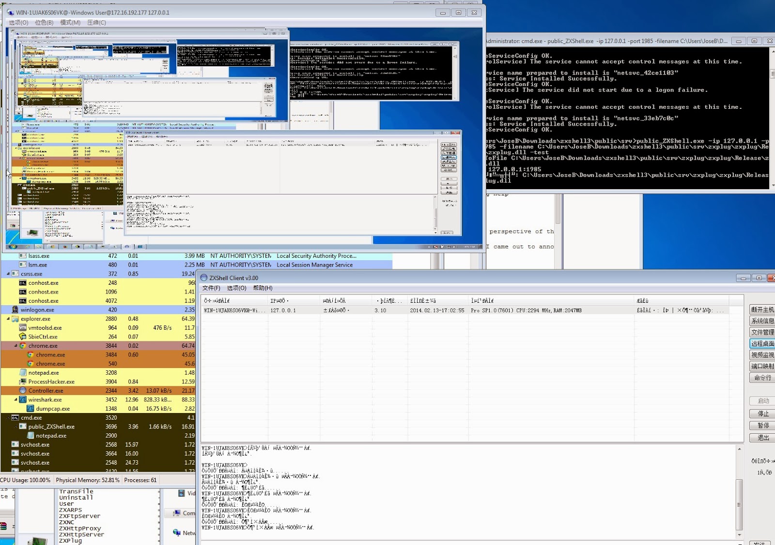Click the svchost.exe icon with PID 2568
Viewport: 775px width, 545px height.
click(15, 445)
